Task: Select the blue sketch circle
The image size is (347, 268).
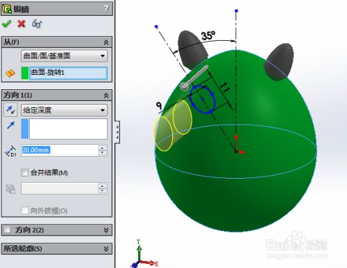Action: point(203,100)
